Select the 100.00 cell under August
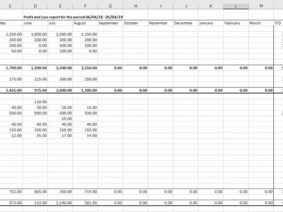Screen dimensions: 283x212 coord(85,45)
